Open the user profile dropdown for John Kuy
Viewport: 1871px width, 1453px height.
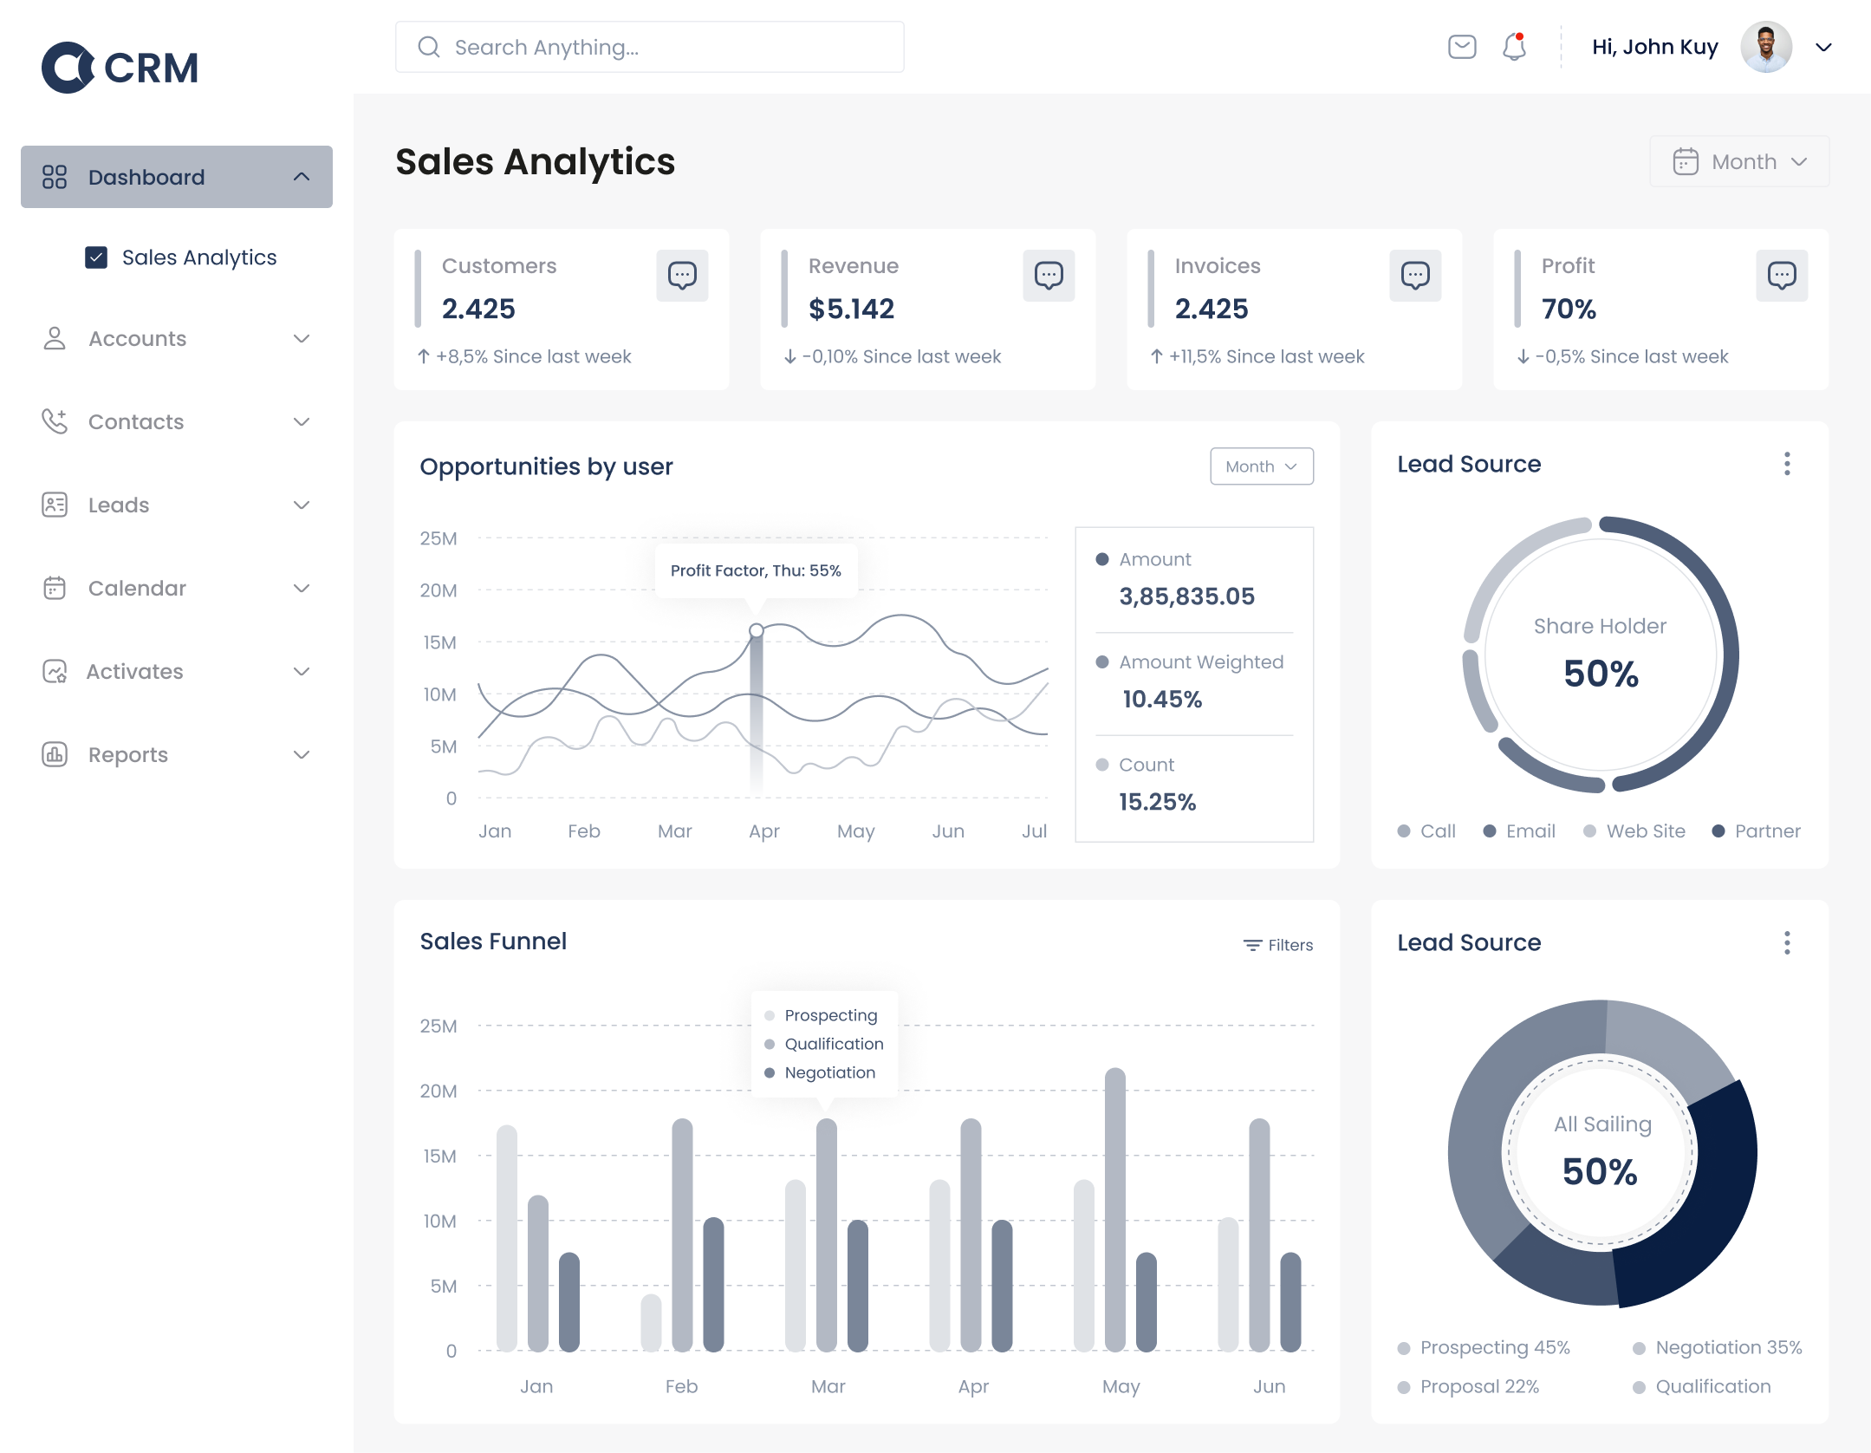tap(1823, 47)
